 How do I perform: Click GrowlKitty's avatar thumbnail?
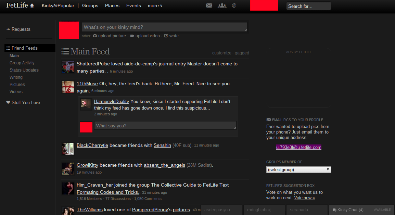tap(68, 169)
